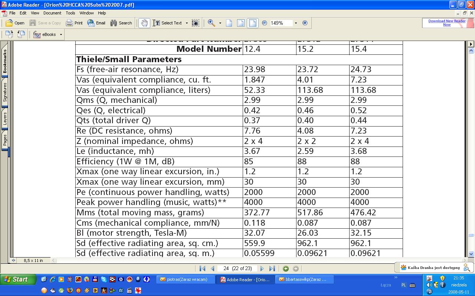475x296 pixels.
Task: Open the zoom percentage dropdown arrow
Action: [x=296, y=23]
